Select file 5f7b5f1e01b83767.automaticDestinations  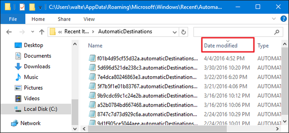point(147,86)
